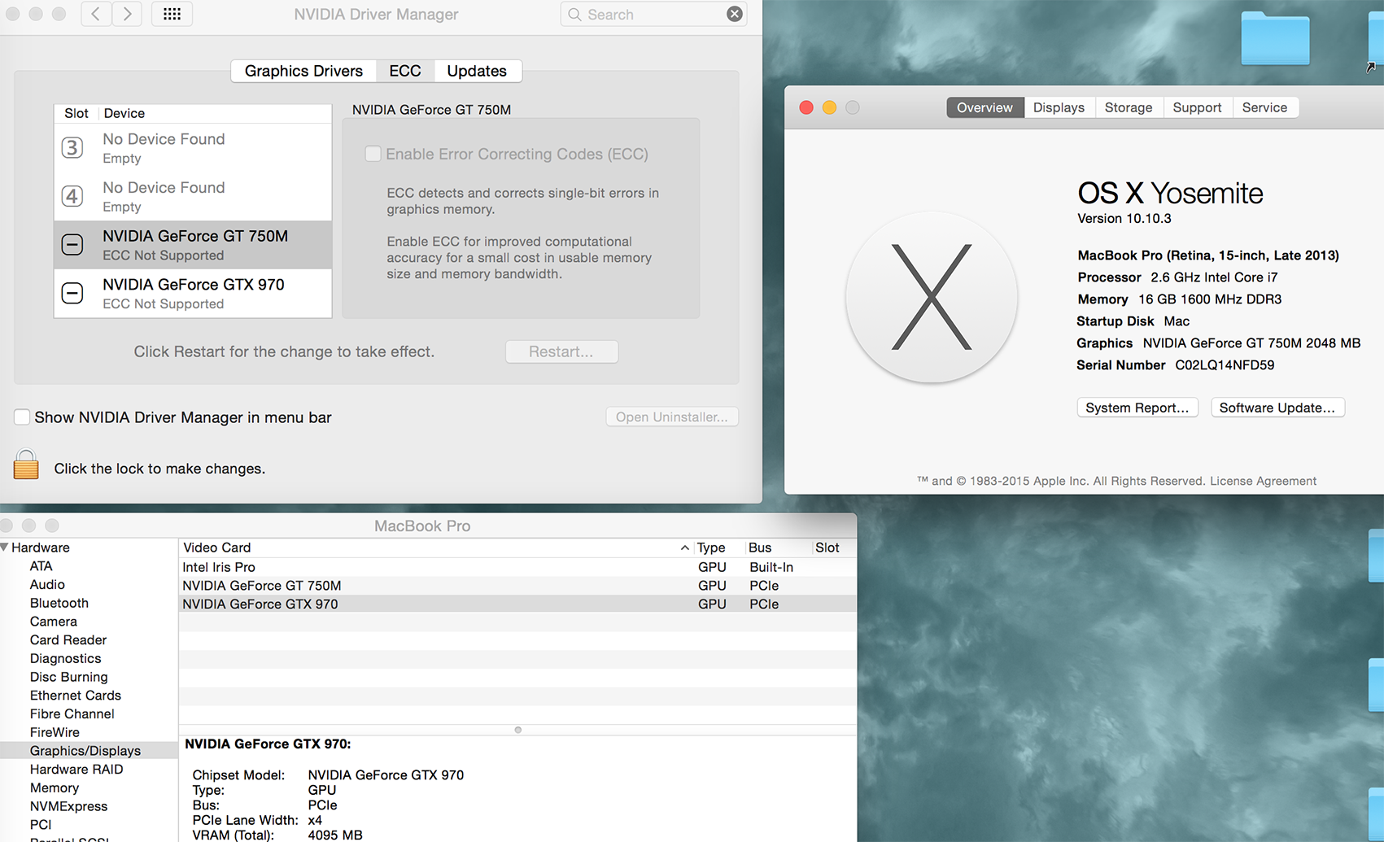The width and height of the screenshot is (1384, 842).
Task: Go forward in NVIDIA Driver Manager
Action: pyautogui.click(x=127, y=14)
